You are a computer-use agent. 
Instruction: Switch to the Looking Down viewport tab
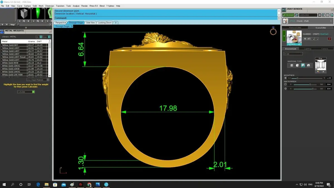(105, 23)
